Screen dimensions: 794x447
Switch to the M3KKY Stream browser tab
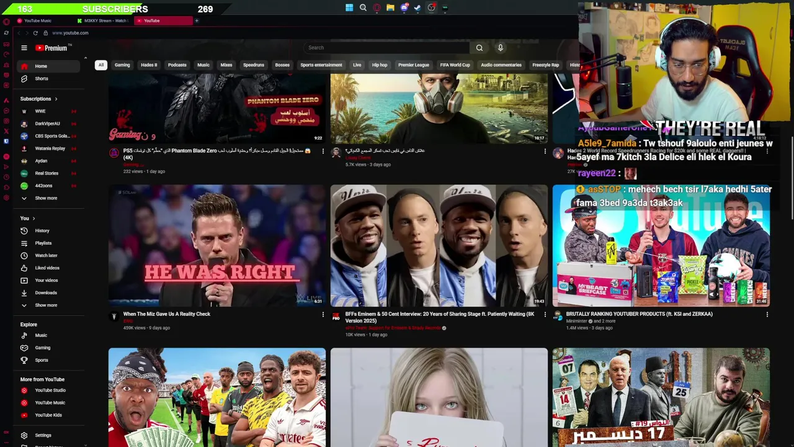pyautogui.click(x=102, y=20)
